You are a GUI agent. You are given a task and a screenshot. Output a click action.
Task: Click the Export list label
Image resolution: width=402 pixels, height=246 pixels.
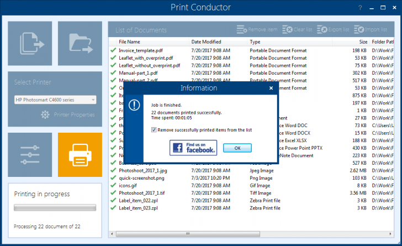[x=338, y=29]
